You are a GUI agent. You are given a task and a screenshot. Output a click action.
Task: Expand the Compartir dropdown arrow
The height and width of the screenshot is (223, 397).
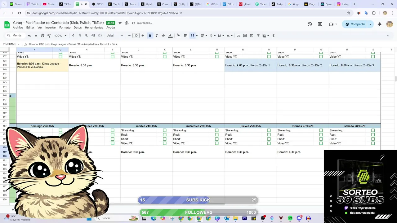[370, 24]
